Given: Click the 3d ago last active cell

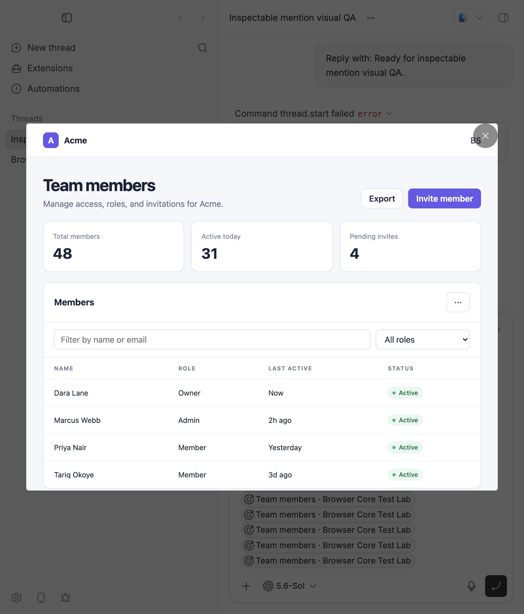Looking at the screenshot, I should coord(280,475).
